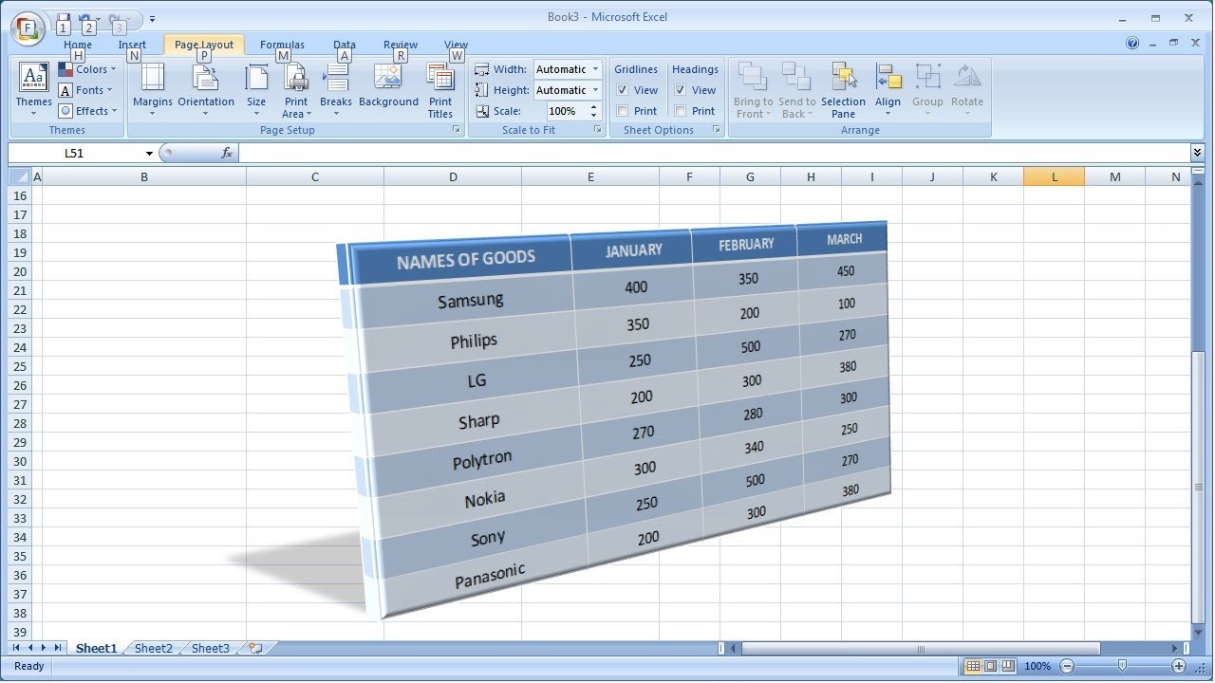Image resolution: width=1215 pixels, height=683 pixels.
Task: Open Microsoft Excel Help
Action: [1132, 43]
